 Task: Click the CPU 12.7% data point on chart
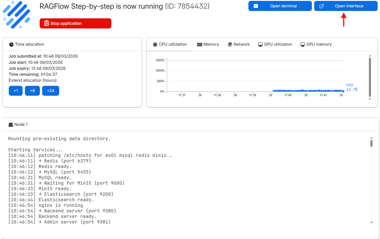[x=343, y=91]
